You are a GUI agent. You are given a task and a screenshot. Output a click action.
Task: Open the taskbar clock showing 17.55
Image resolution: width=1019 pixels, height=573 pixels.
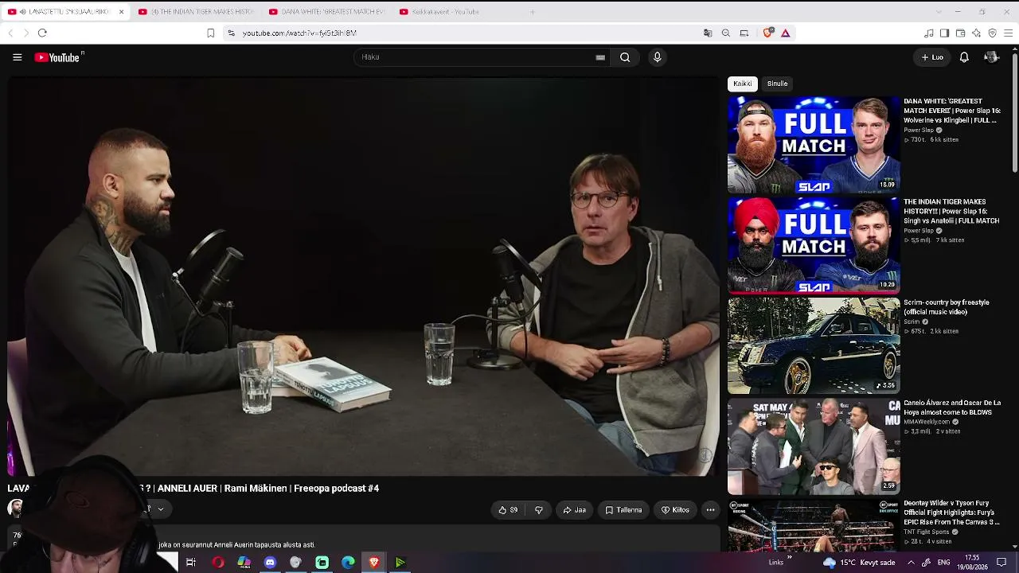pyautogui.click(x=972, y=563)
